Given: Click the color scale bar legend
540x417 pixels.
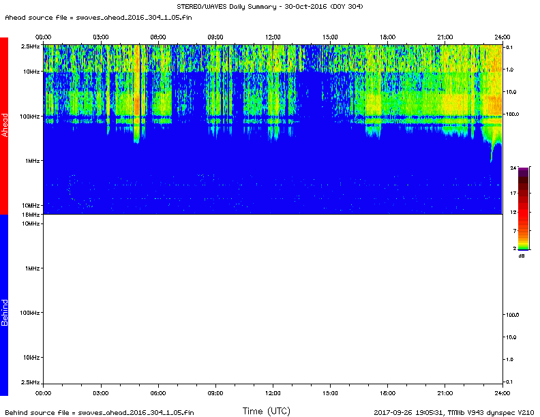Looking at the screenshot, I should point(522,208).
